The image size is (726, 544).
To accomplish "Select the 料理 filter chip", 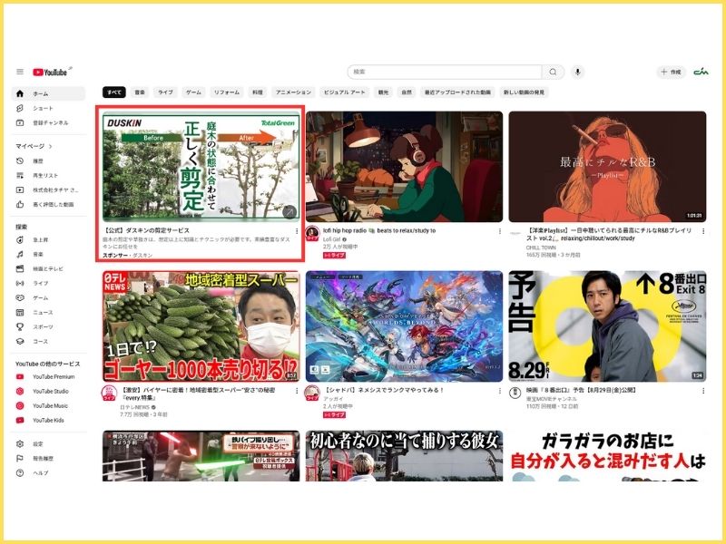I will 258,92.
